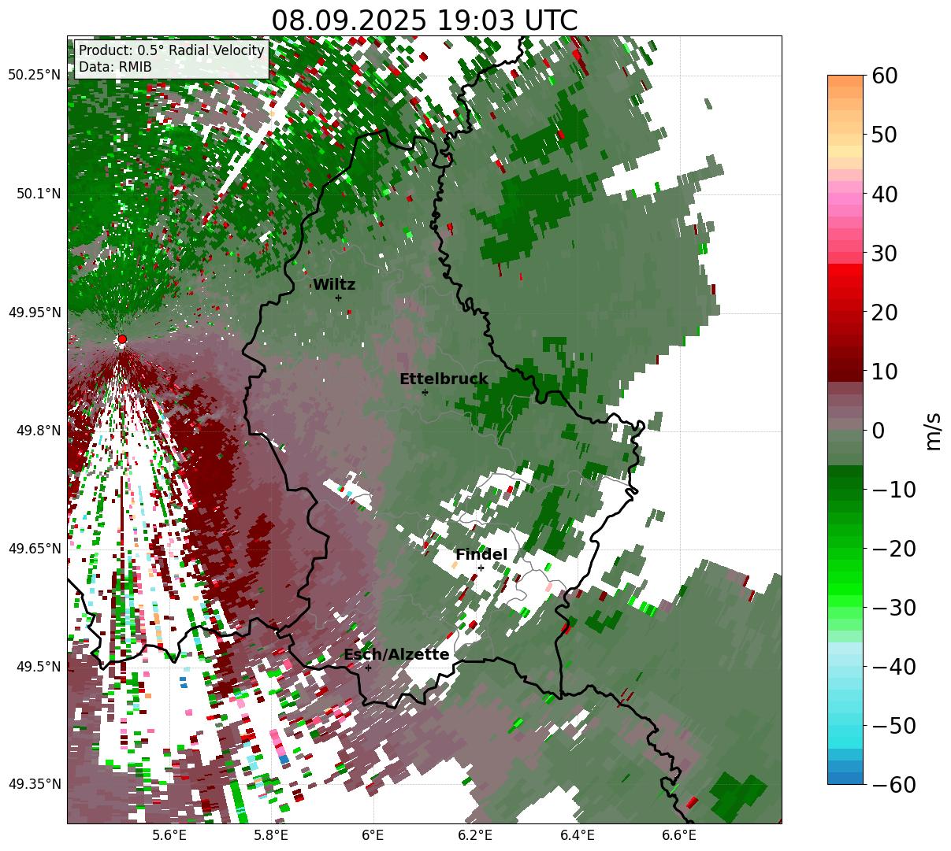Click the 50.25°N latitude label
Screen dimensions: 951x851
click(34, 76)
